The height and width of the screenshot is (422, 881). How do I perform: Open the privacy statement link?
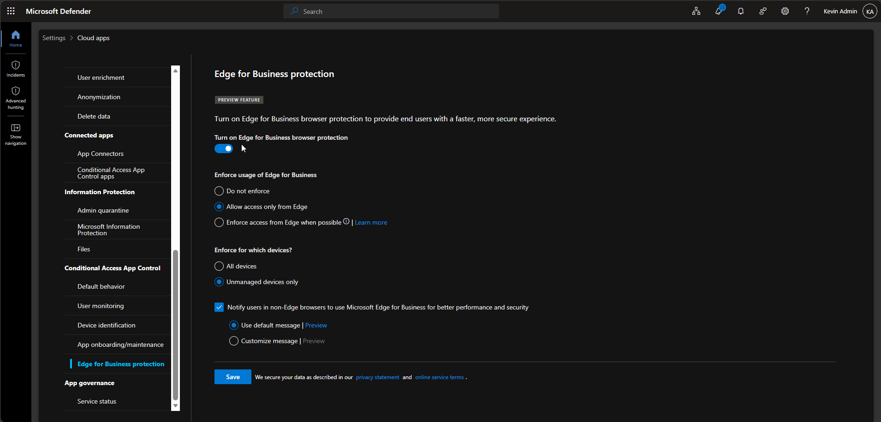(x=378, y=377)
